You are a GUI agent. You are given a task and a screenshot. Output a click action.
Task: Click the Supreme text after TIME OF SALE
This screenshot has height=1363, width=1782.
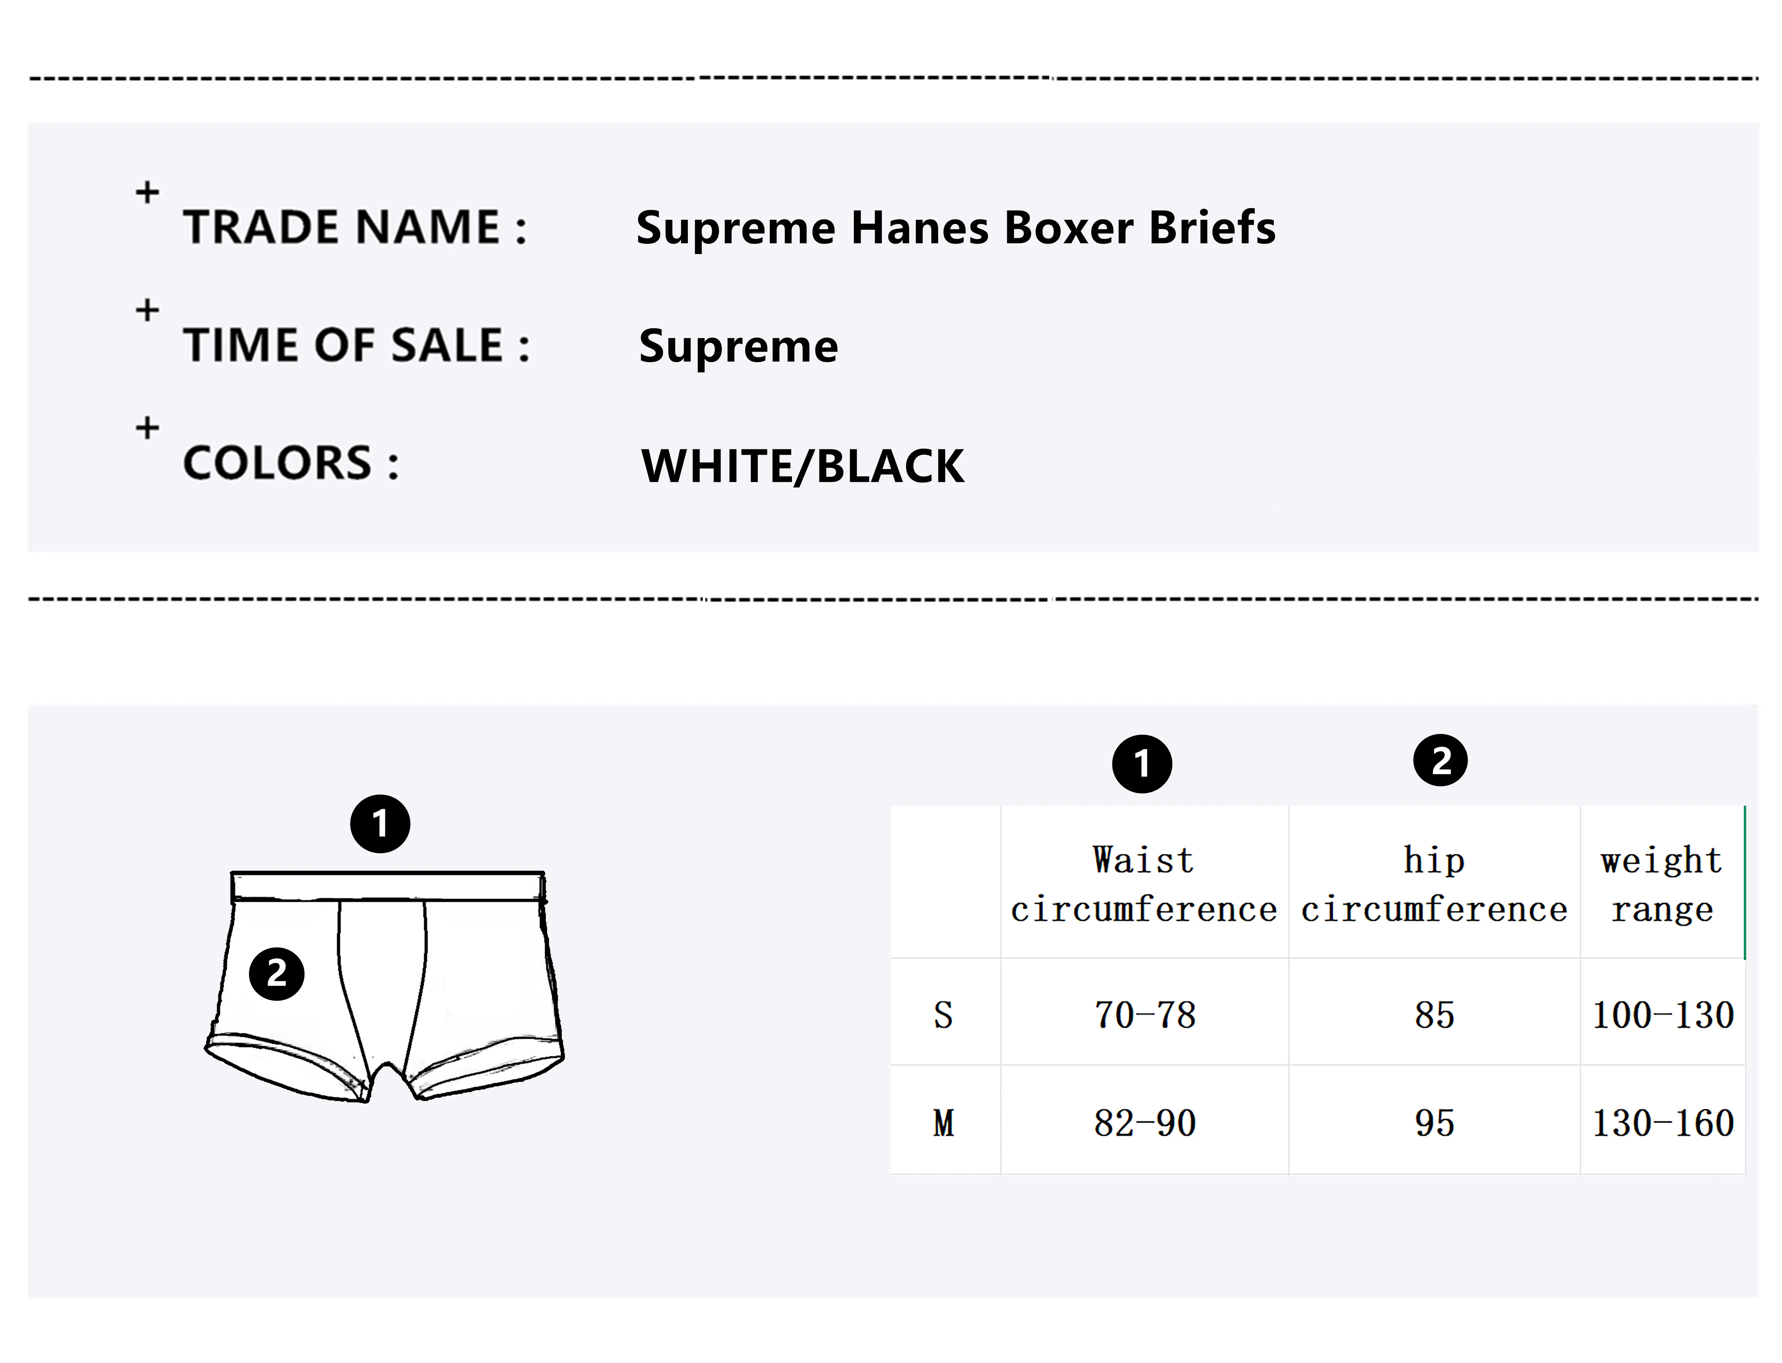[738, 347]
